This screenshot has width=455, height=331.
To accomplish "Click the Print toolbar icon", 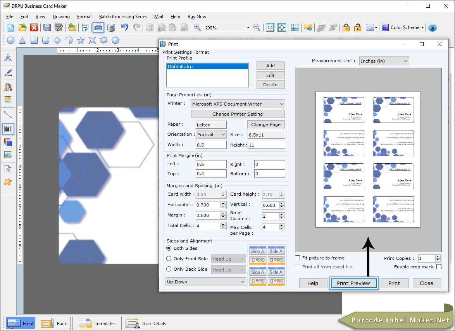I will (98, 27).
